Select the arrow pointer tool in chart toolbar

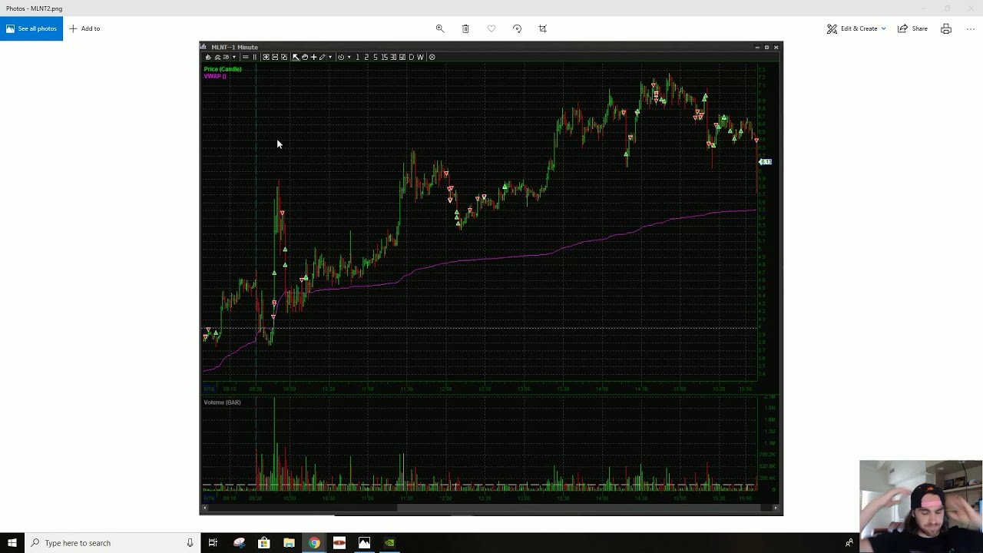pyautogui.click(x=296, y=57)
